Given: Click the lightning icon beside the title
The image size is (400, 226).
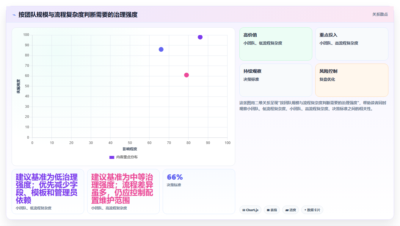Looking at the screenshot, I should point(14,15).
